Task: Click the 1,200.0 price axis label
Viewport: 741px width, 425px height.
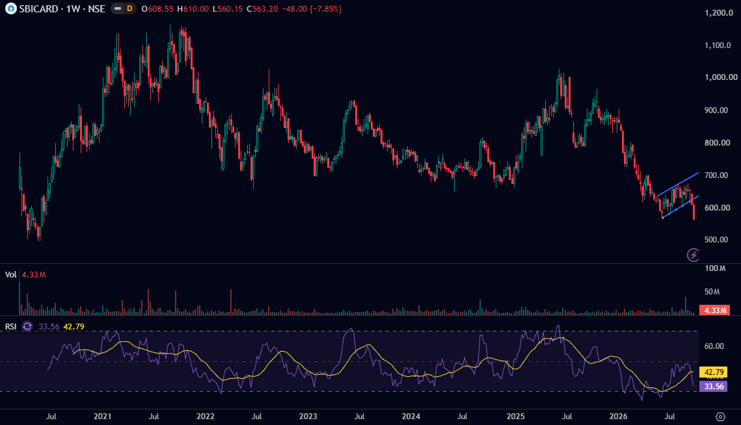Action: point(719,13)
